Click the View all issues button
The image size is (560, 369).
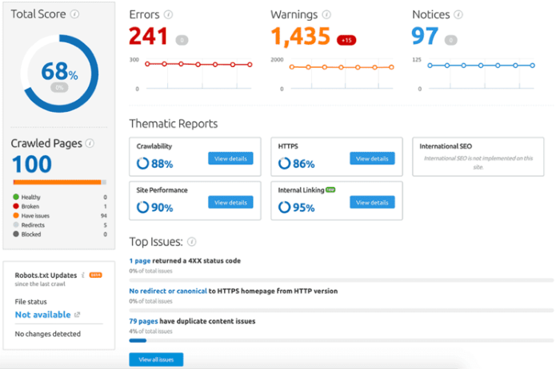click(x=156, y=359)
